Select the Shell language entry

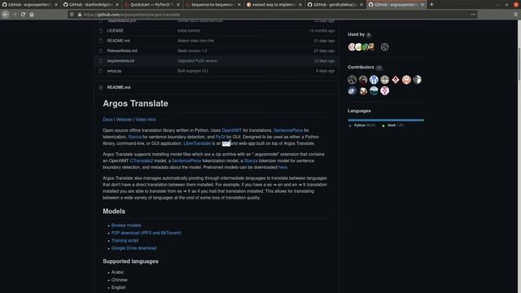(393, 125)
